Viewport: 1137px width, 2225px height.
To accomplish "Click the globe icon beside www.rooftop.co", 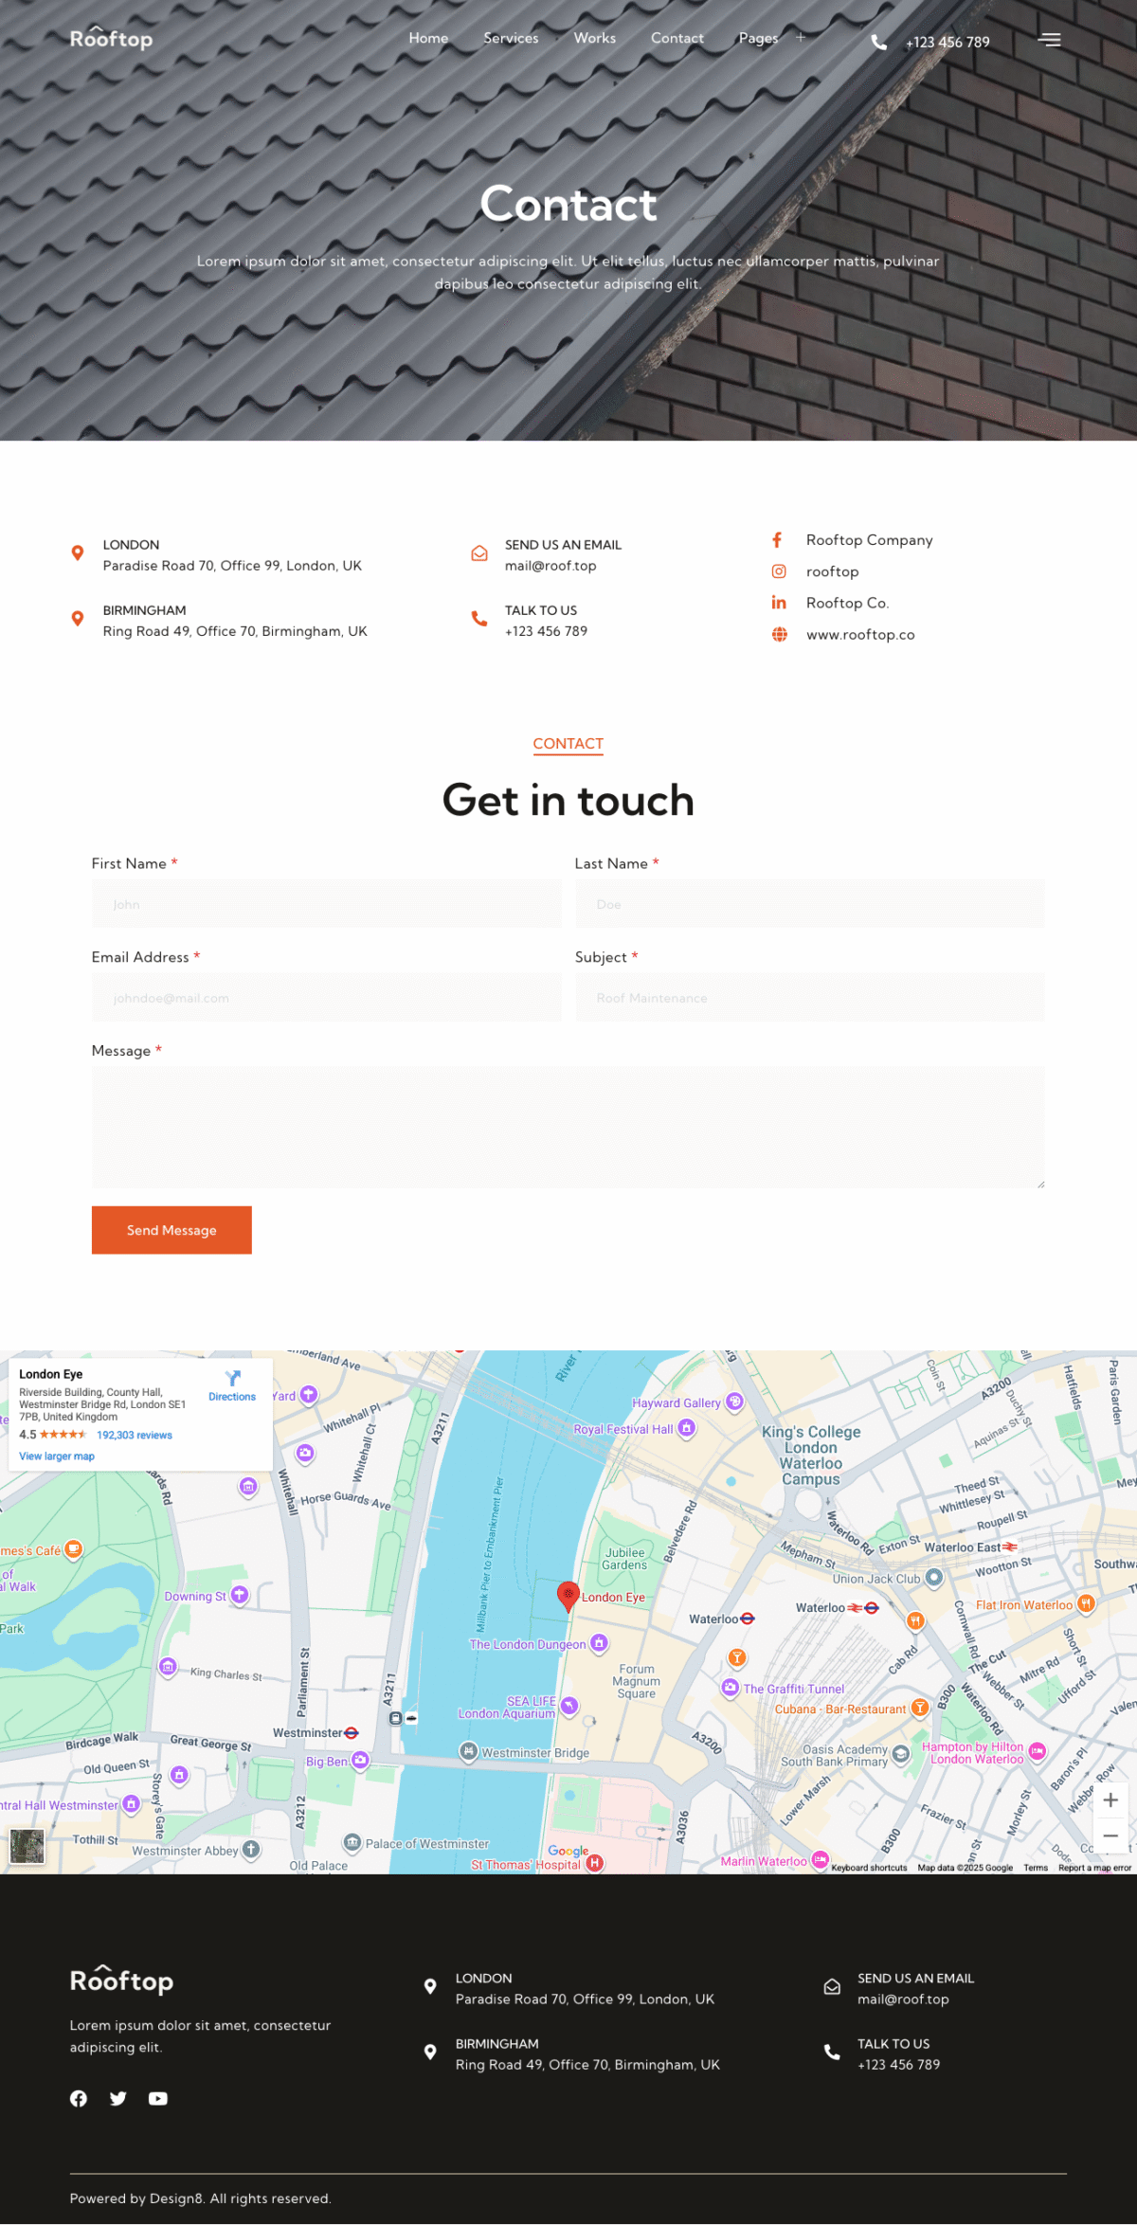I will (779, 635).
